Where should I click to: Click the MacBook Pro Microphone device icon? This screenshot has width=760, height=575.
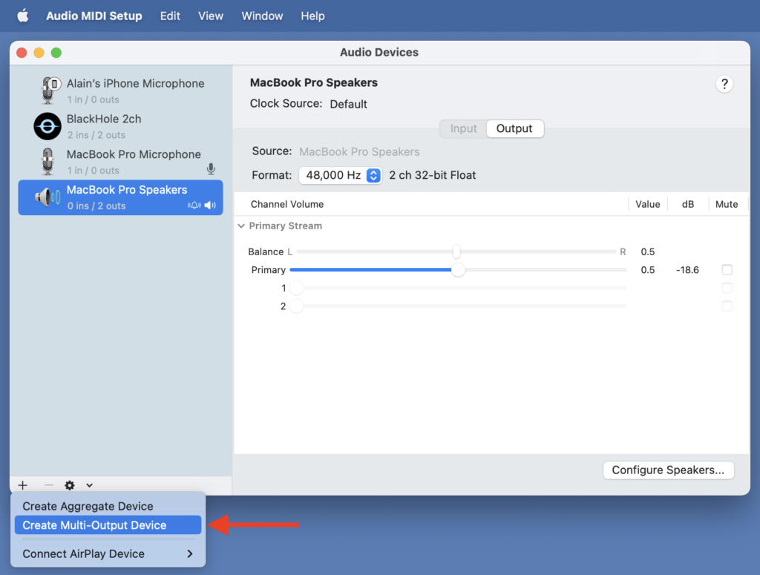pyautogui.click(x=47, y=161)
